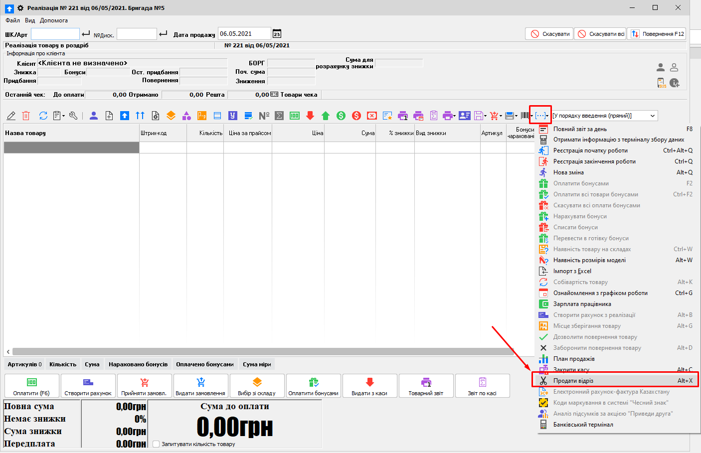Enable 'Запитувати кількість товару' checkbox
This screenshot has height=453, width=701.
156,444
